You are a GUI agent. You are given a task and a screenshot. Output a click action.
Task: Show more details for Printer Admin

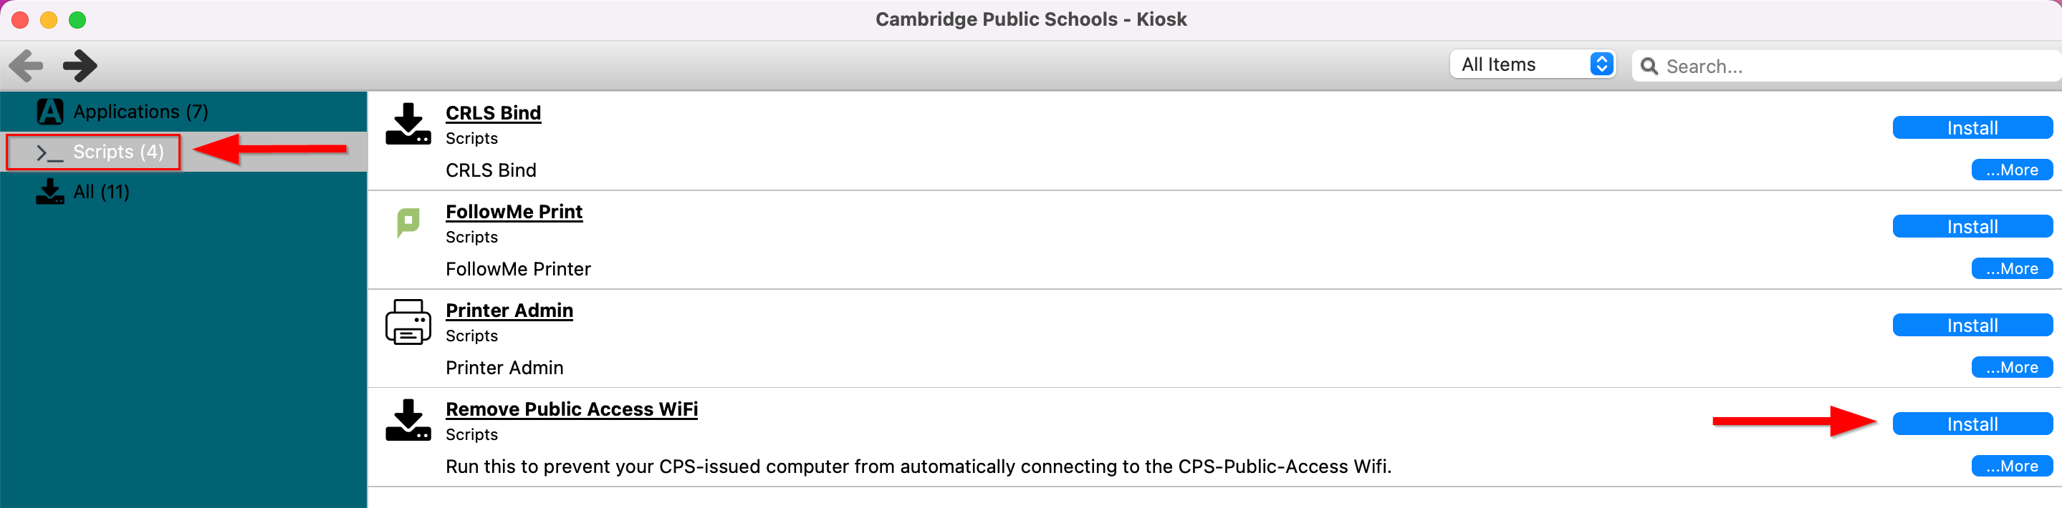[2010, 367]
